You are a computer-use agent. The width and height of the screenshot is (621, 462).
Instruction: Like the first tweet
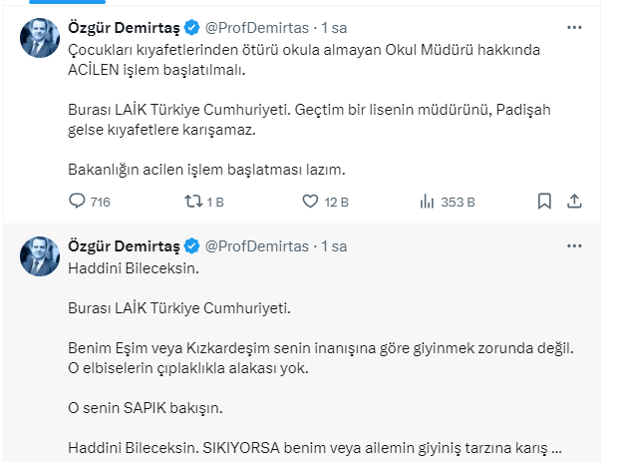(310, 202)
